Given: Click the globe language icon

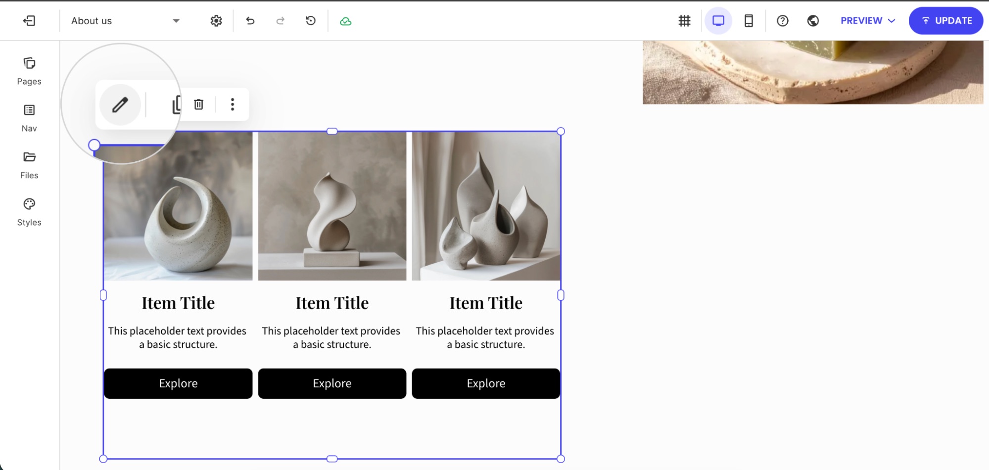Looking at the screenshot, I should [x=813, y=21].
